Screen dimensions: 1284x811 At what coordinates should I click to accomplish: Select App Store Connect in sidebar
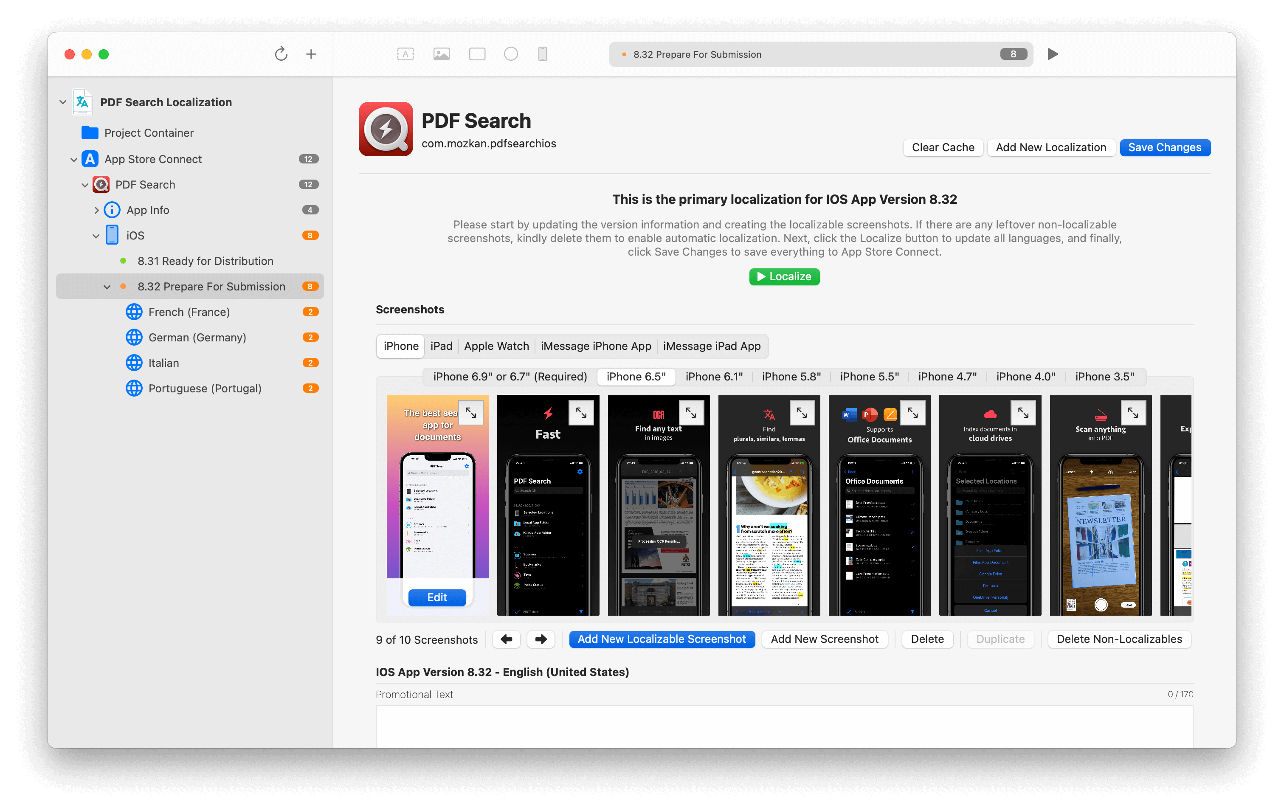pyautogui.click(x=153, y=159)
